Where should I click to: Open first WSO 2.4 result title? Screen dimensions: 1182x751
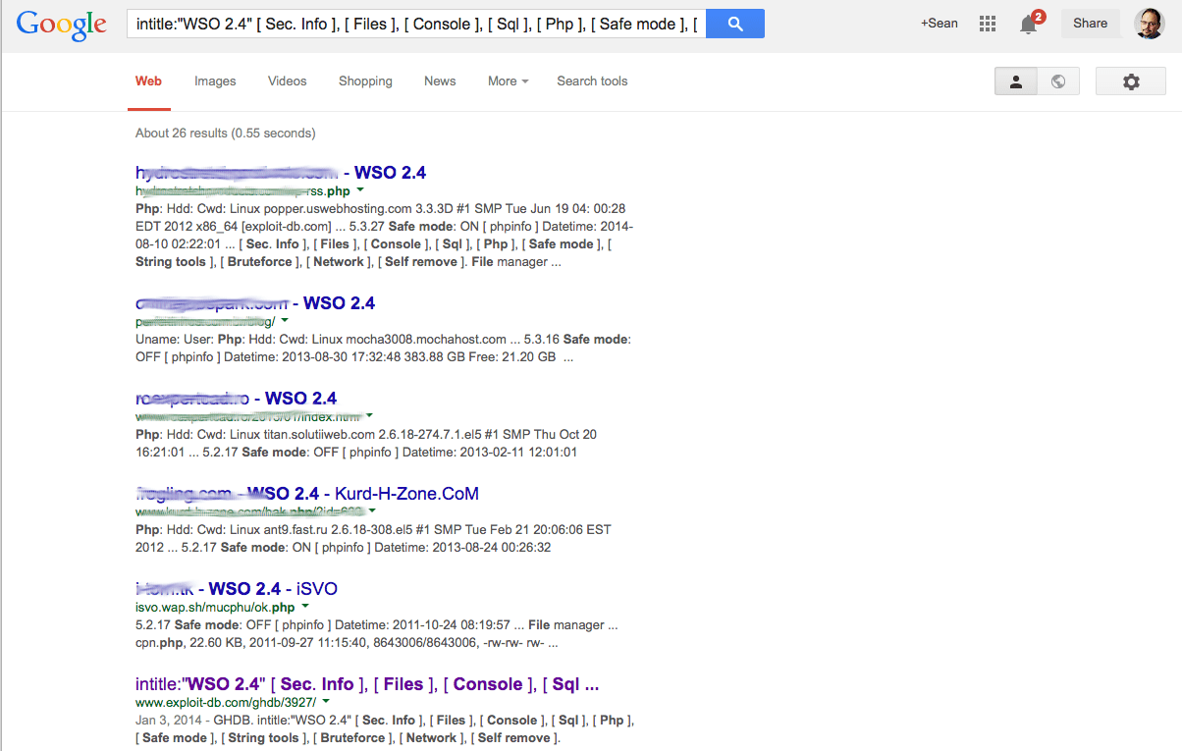tap(281, 173)
